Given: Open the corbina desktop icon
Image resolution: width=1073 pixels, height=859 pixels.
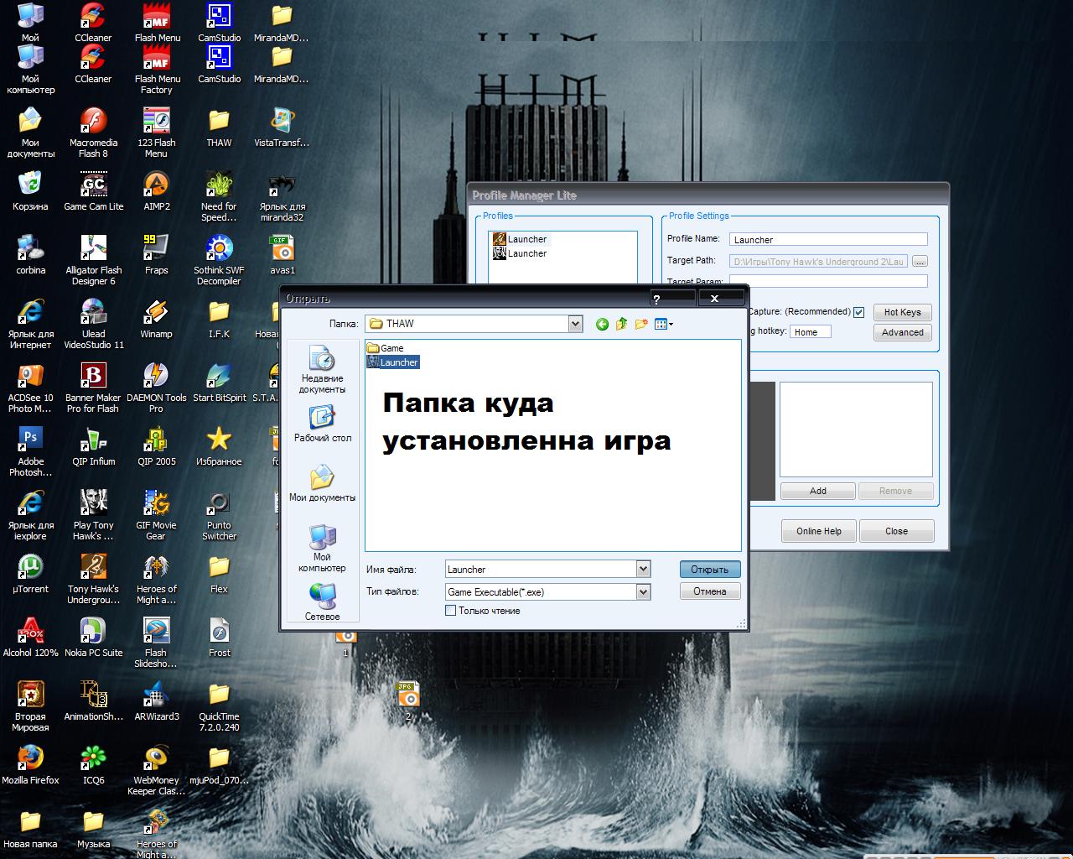Looking at the screenshot, I should [30, 255].
